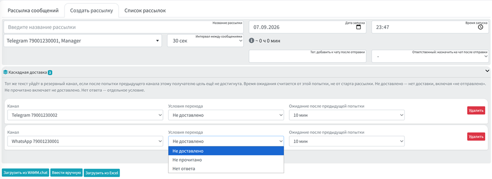The width and height of the screenshot is (492, 179).
Task: Open the Список рассылок tab
Action: 145,11
